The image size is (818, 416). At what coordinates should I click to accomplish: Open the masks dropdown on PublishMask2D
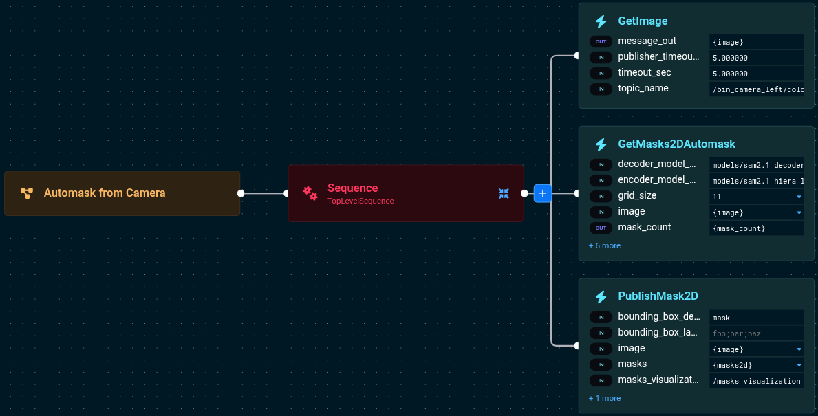[798, 365]
